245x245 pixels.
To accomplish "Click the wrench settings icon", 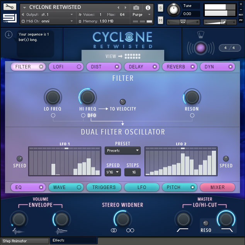I will coord(10,7).
